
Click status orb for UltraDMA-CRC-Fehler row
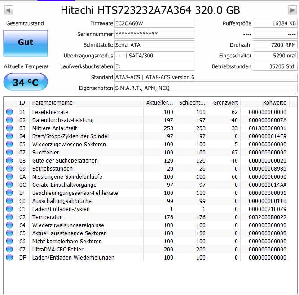9,249
